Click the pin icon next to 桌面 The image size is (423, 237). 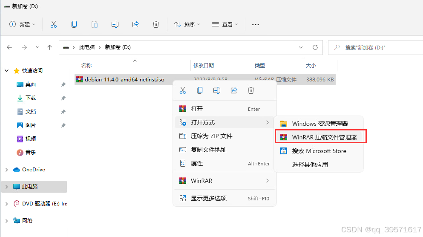(x=63, y=84)
